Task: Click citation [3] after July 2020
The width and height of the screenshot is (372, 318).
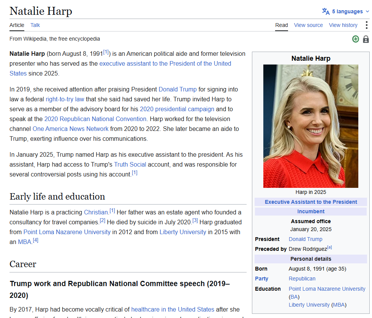Action: click(195, 220)
